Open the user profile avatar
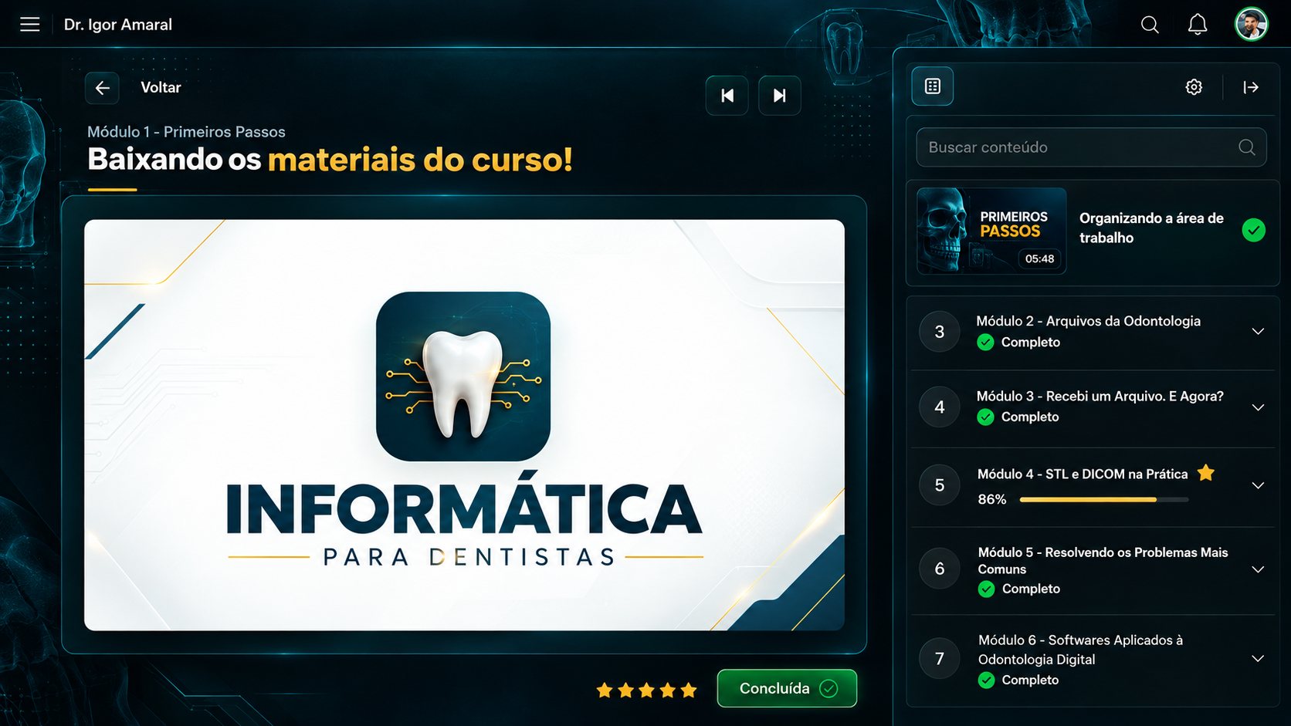 tap(1251, 25)
